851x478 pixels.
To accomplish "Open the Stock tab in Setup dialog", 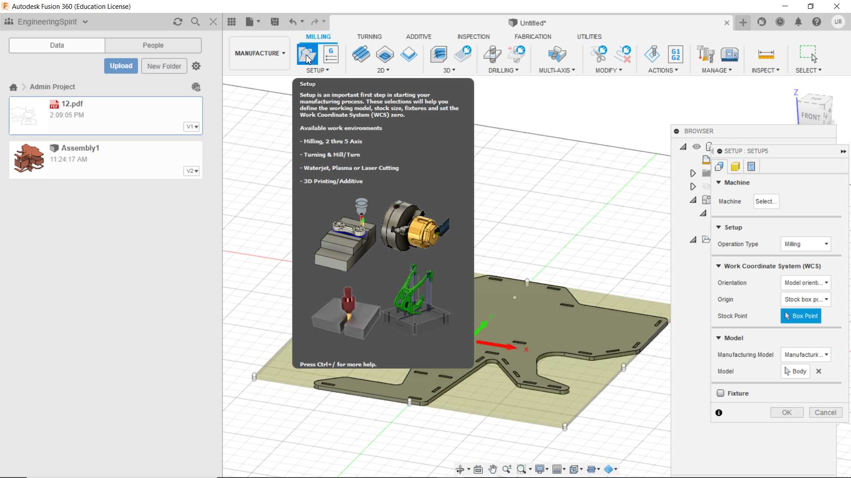I will [x=735, y=166].
